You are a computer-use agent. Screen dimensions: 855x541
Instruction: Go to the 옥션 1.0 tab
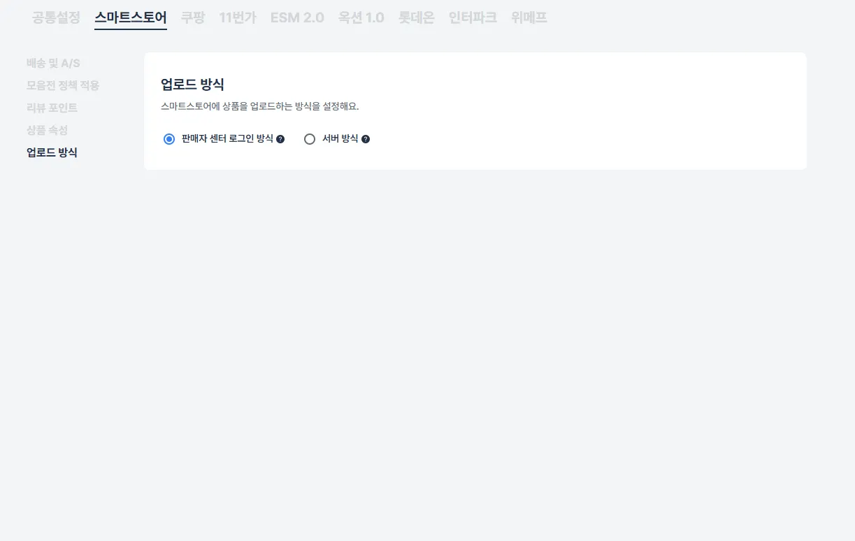(x=361, y=17)
